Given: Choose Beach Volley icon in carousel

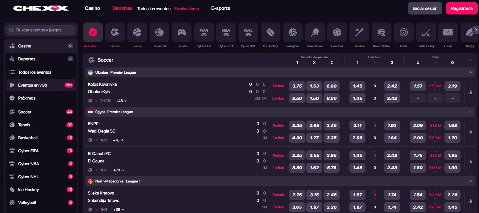Looking at the screenshot, I should (382, 32).
